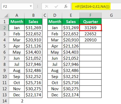
Task: Click Dec in column A
Action: click(17, 95)
